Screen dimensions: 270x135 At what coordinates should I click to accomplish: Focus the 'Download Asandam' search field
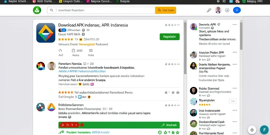(101, 10)
